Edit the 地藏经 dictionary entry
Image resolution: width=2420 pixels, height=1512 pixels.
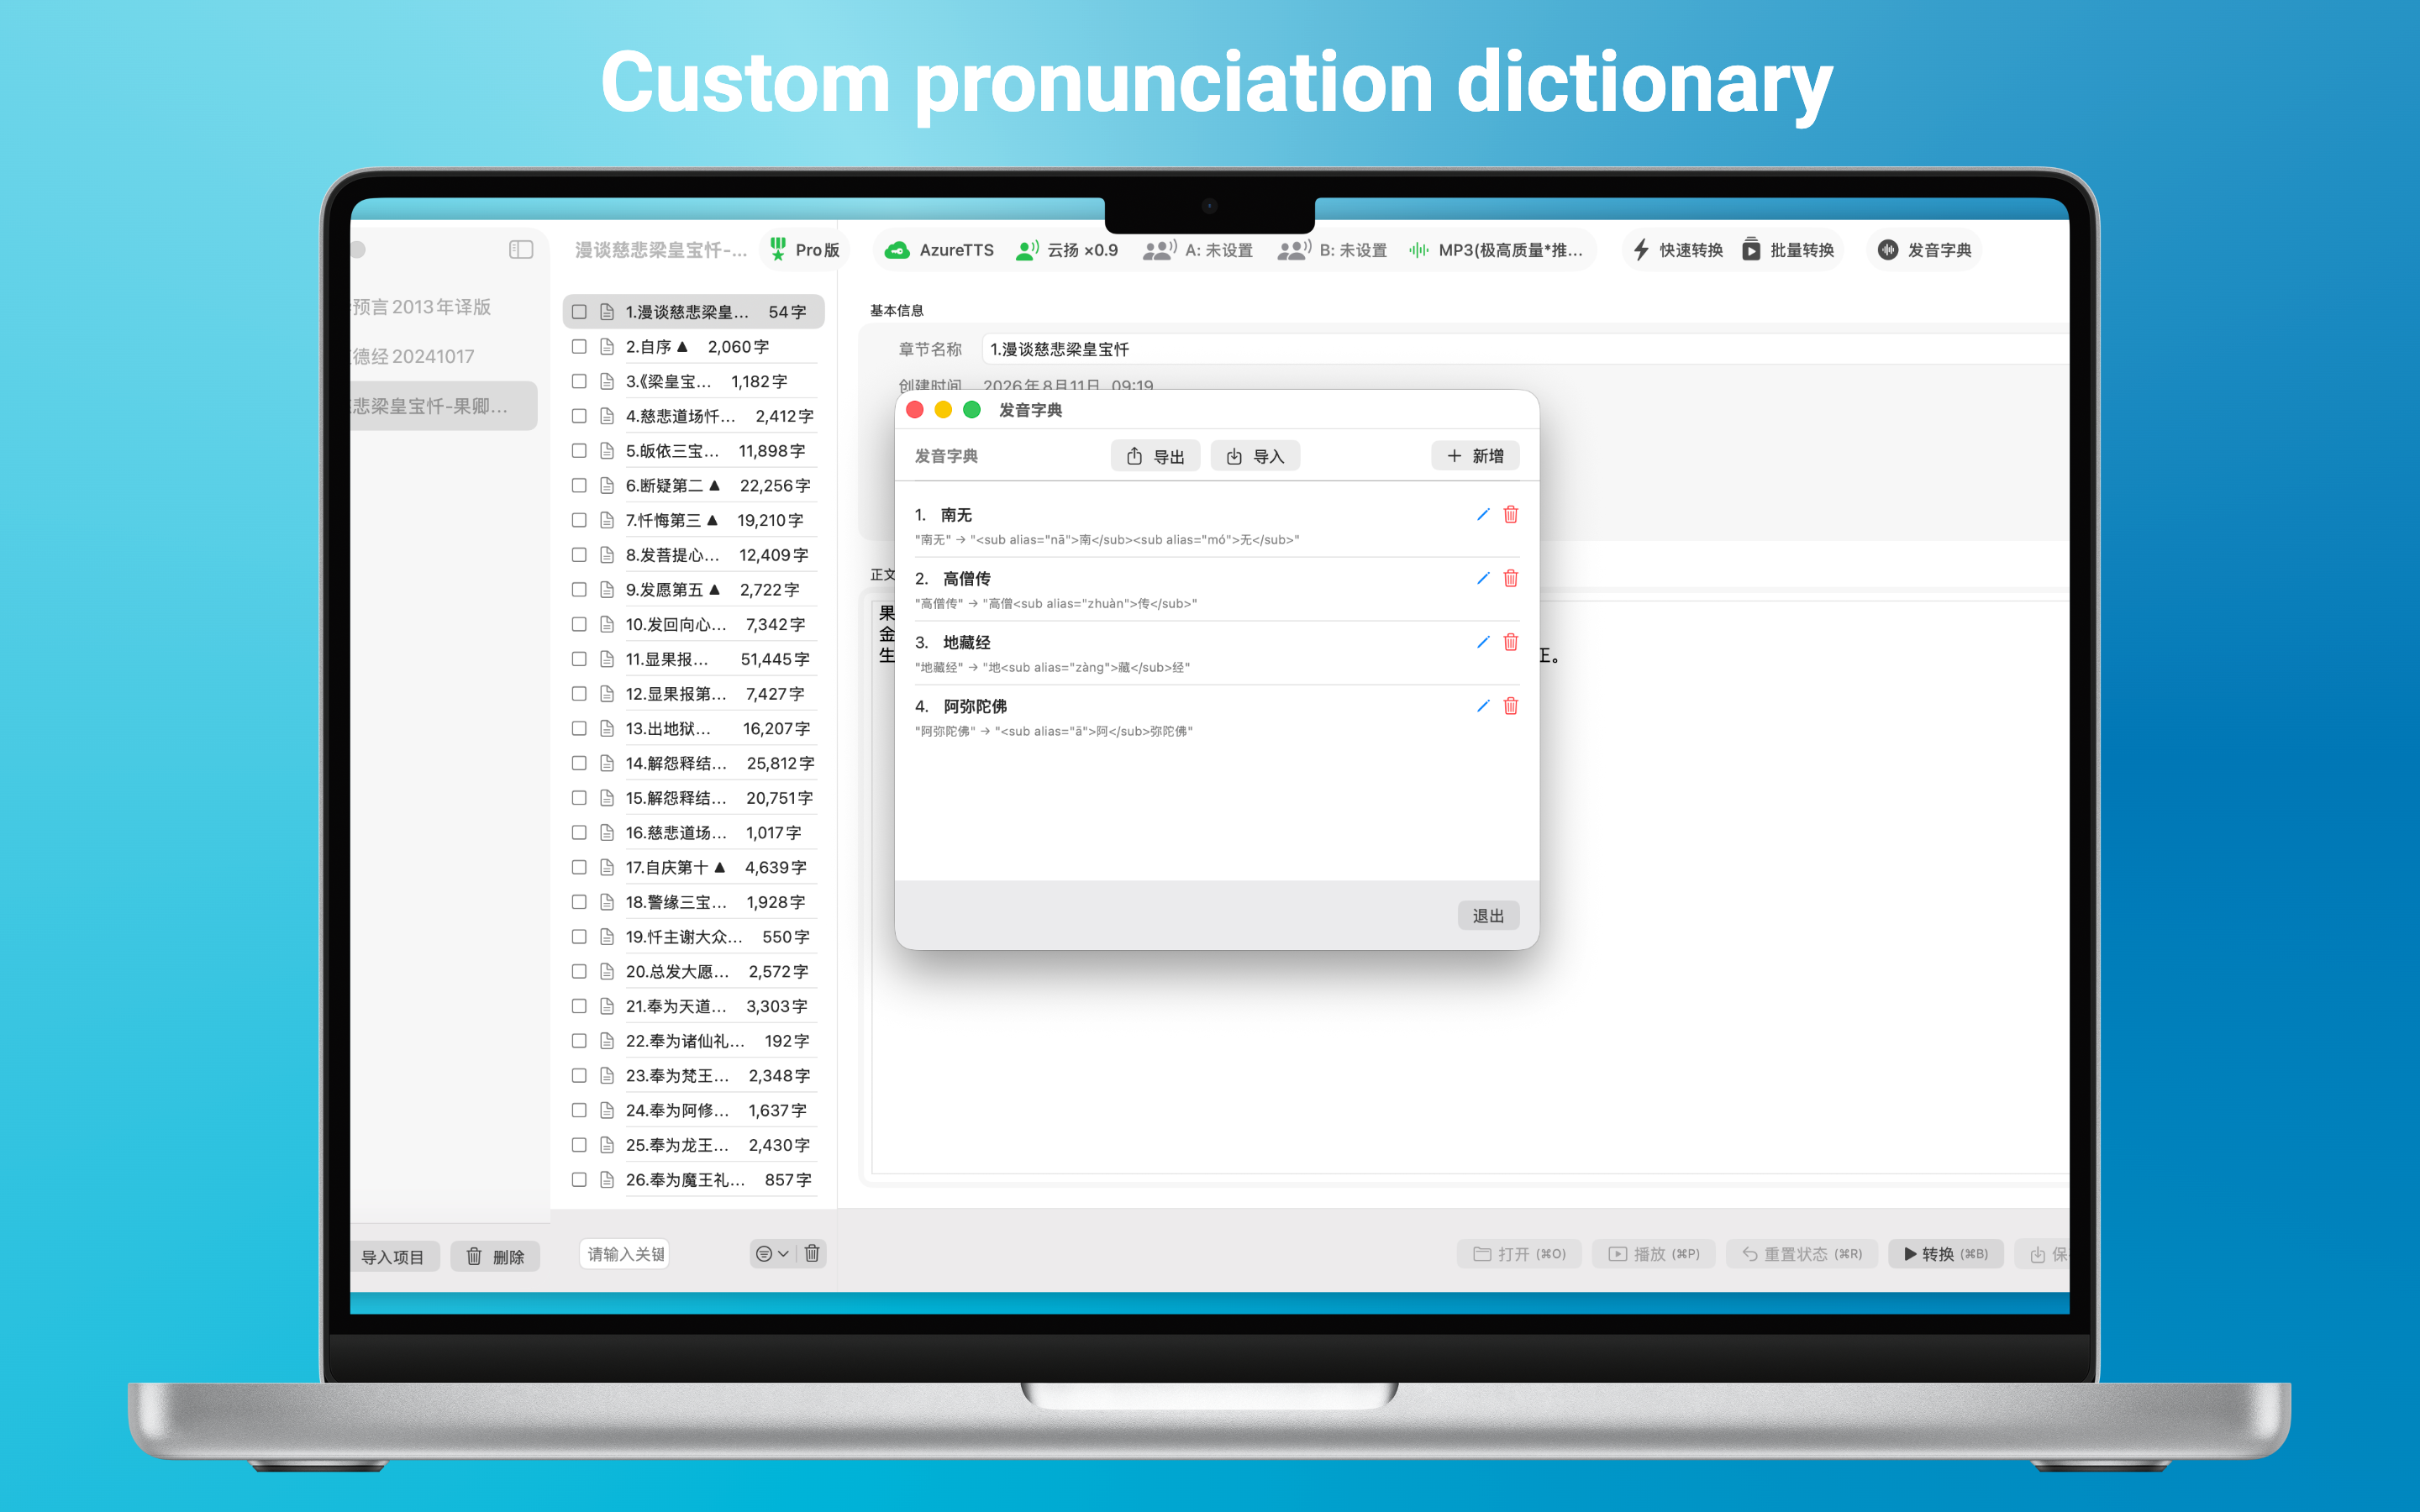point(1483,642)
